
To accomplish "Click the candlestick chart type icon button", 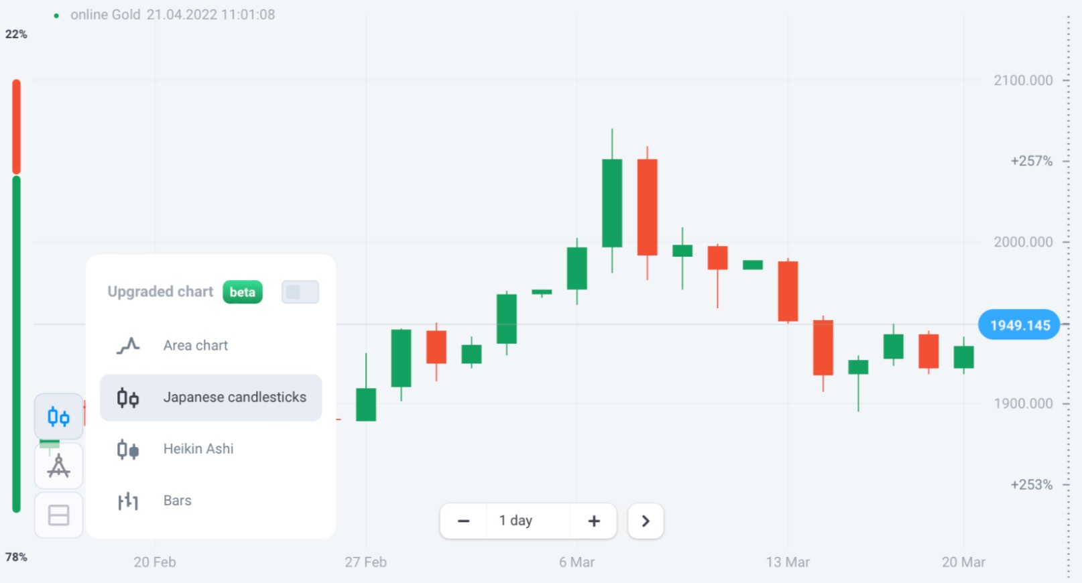I will click(58, 417).
